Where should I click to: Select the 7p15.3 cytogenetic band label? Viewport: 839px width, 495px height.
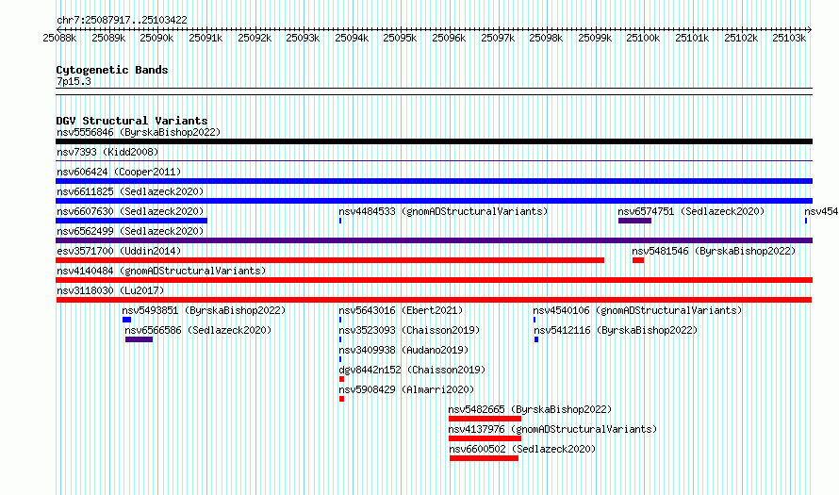pos(74,81)
